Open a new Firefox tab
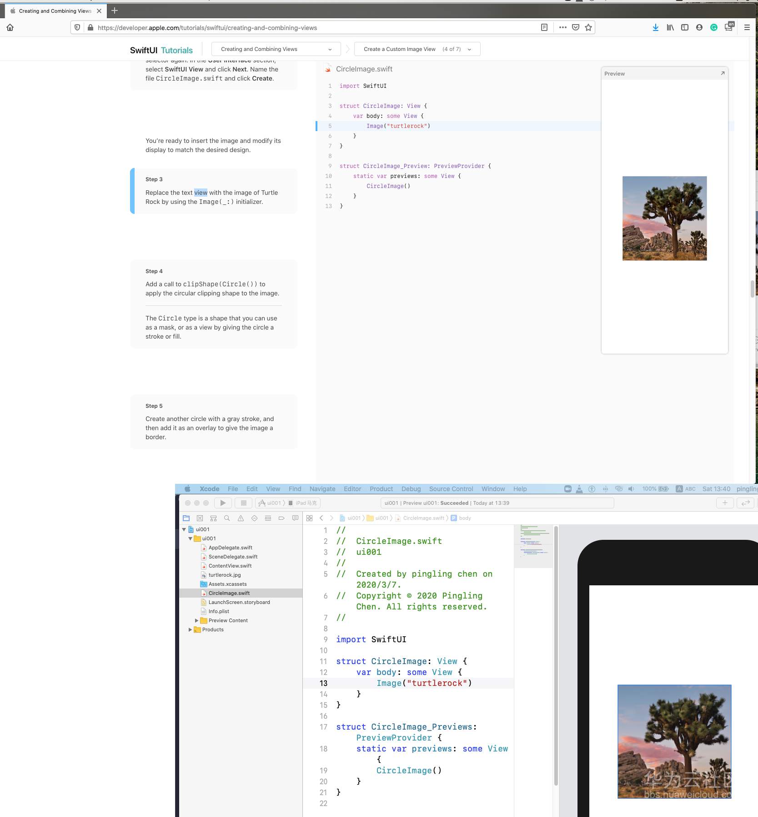The image size is (758, 817). click(115, 10)
